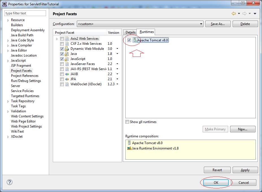Go back with the yellow back arrow
262x192 pixels.
click(x=234, y=14)
